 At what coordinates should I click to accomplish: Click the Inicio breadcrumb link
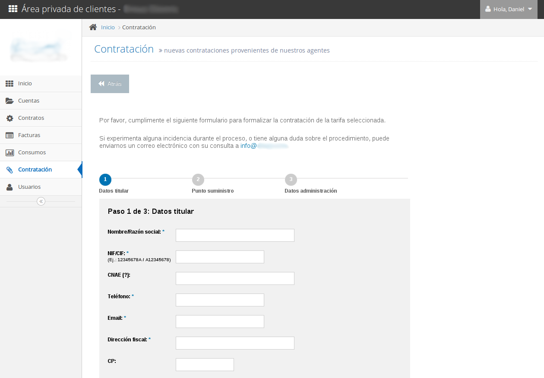click(x=108, y=27)
